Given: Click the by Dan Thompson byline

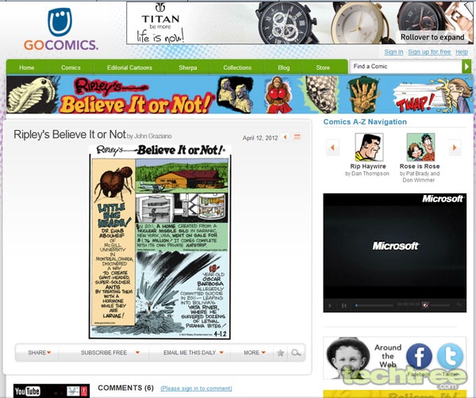Looking at the screenshot, I should click(x=367, y=174).
